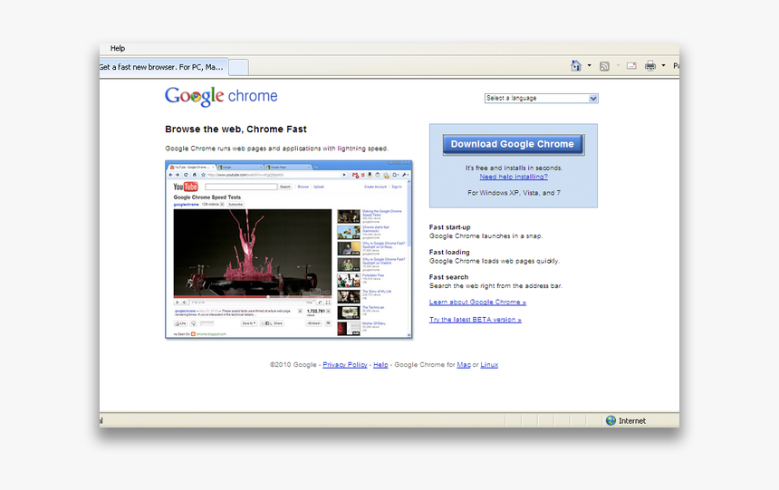Viewport: 779px width, 490px height.
Task: Click 'Google Chrome launches in a snap.' text
Action: 486,236
